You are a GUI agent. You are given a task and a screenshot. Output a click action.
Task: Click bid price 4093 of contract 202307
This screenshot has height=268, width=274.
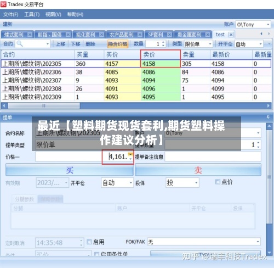coord(122,80)
